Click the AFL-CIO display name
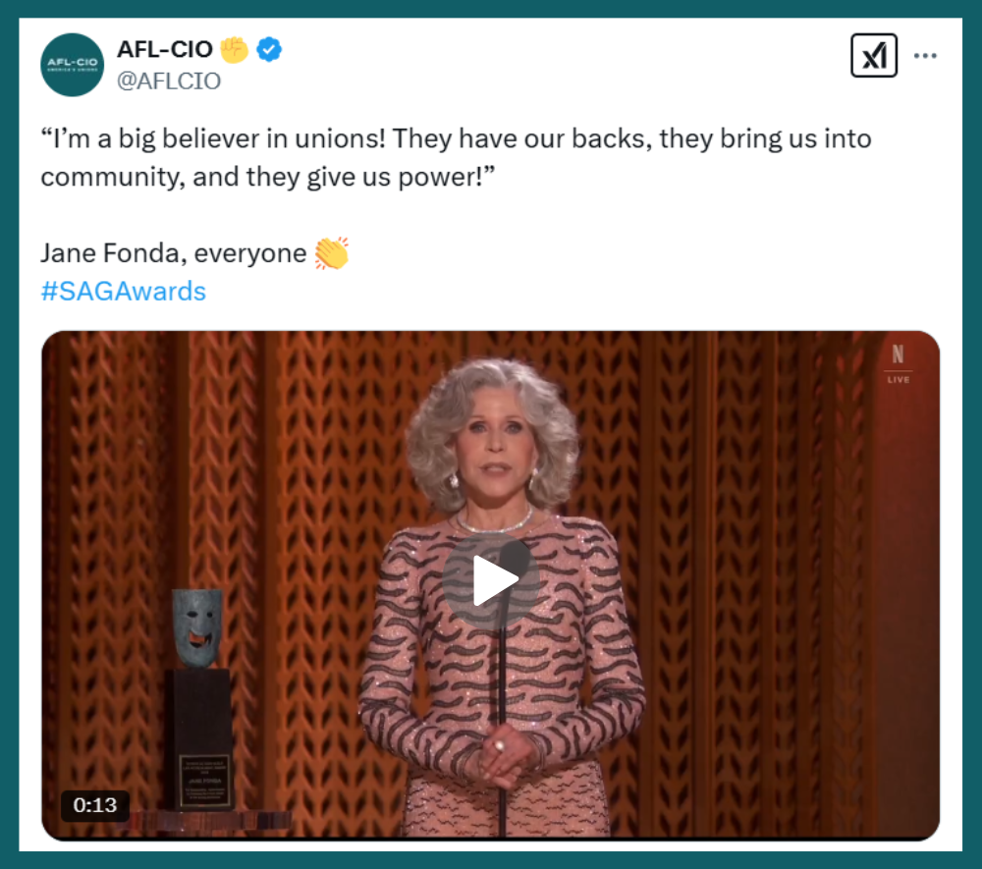 click(165, 49)
